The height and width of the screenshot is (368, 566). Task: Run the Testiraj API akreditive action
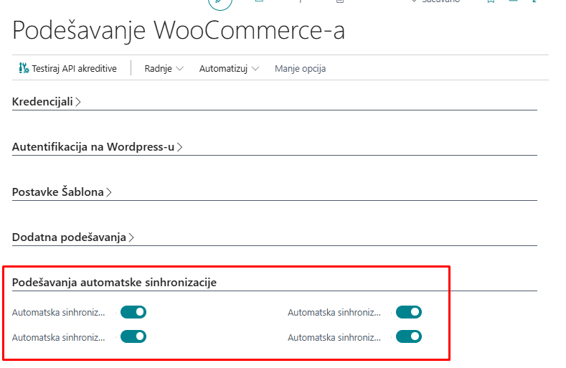coord(67,69)
